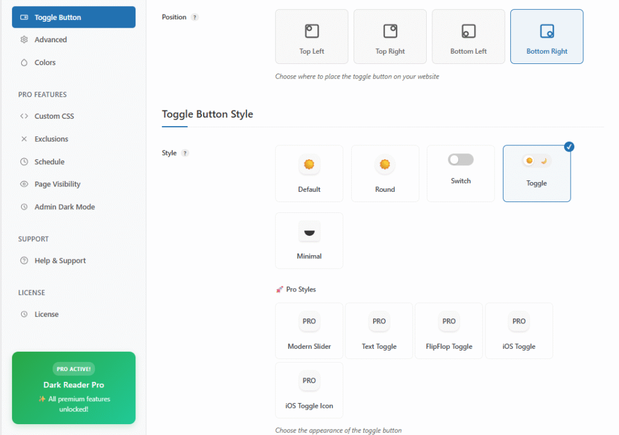619x435 pixels.
Task: Click the gear icon beside Advanced
Action: pos(24,39)
